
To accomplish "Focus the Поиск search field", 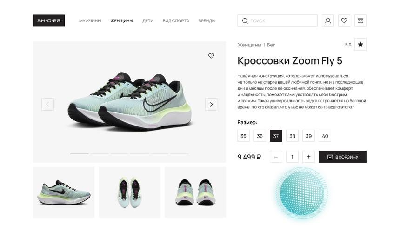I will point(278,20).
